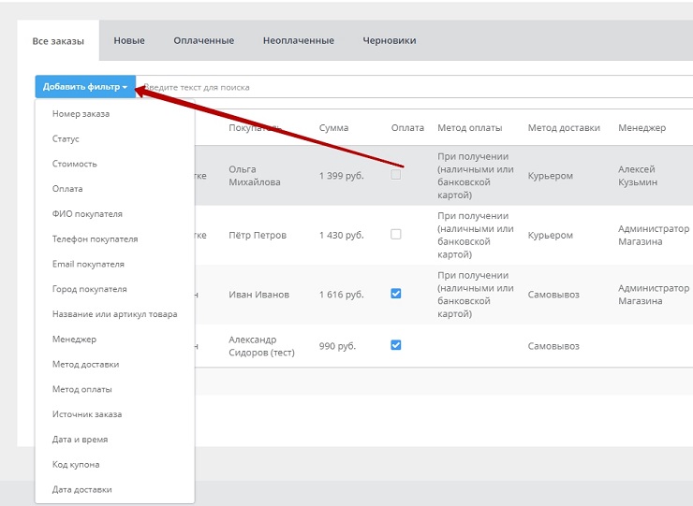
Task: Uncheck payment checkbox for Иван Иванов
Action: click(x=396, y=294)
